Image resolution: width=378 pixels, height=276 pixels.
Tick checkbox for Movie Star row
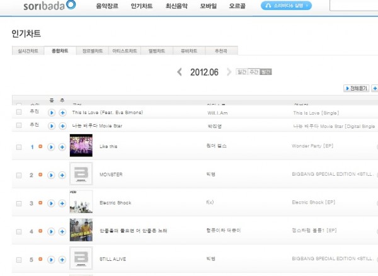pos(19,125)
